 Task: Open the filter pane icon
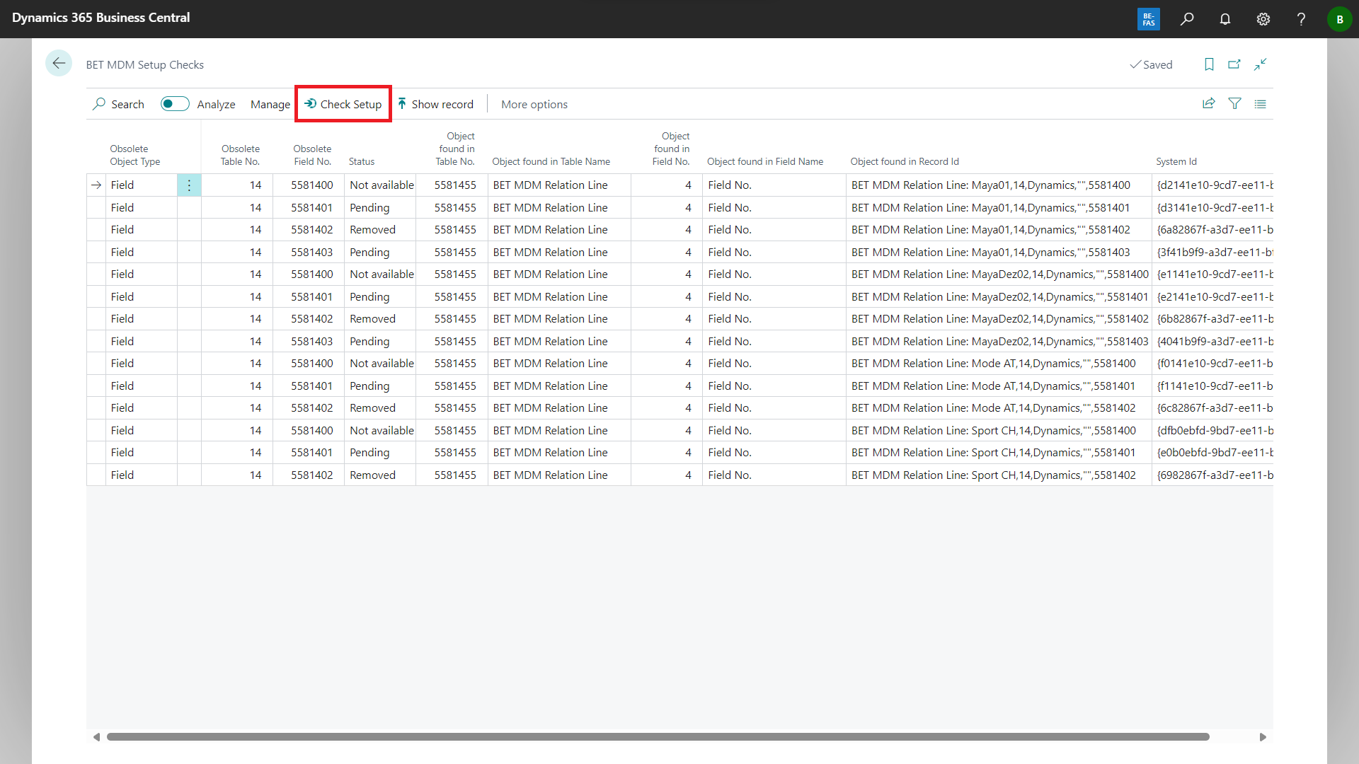(x=1234, y=104)
